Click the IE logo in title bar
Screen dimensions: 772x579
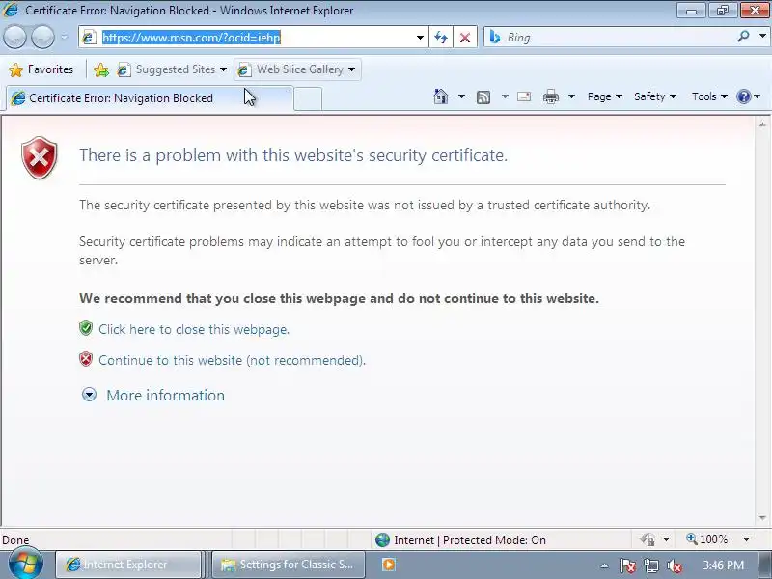click(x=11, y=10)
